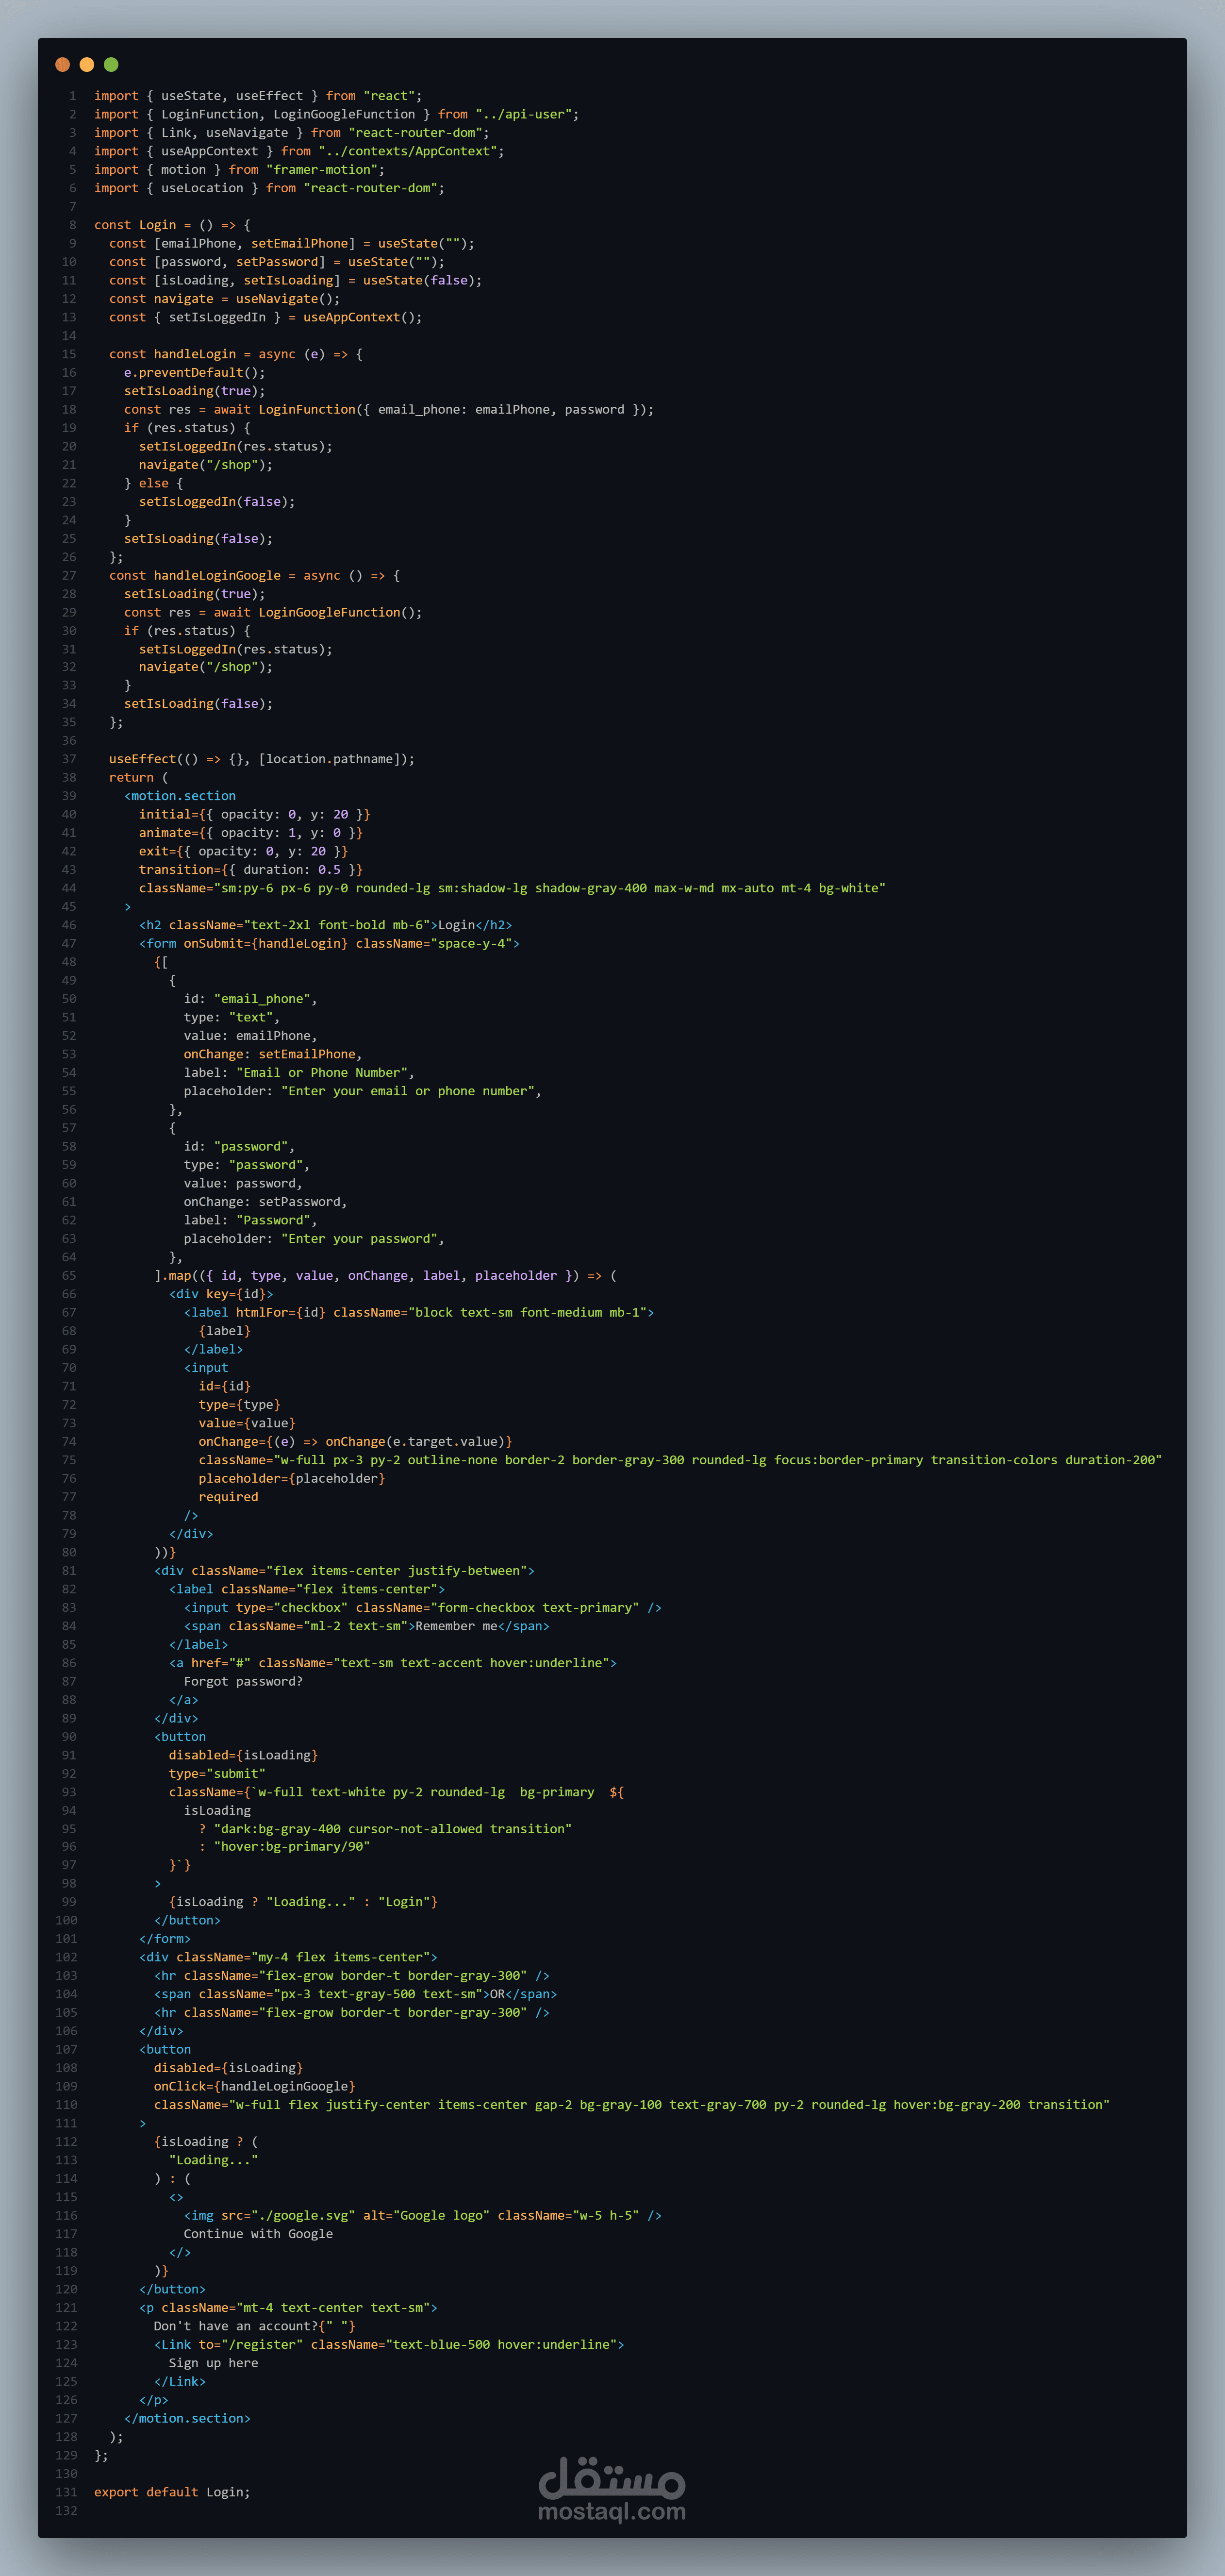The image size is (1225, 2576).
Task: Click the setPassword useState declaration
Action: [x=277, y=262]
